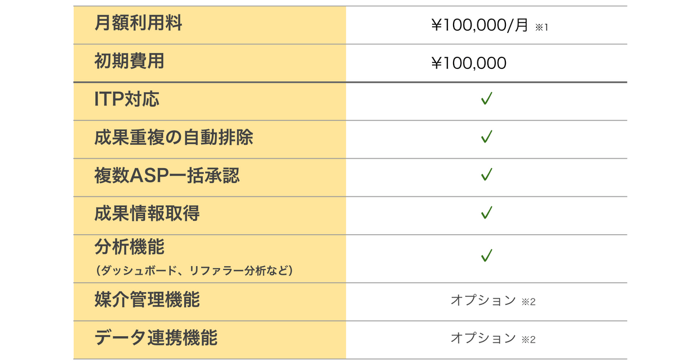
Task: Click the 分析機能 row checkmark
Action: coord(487,255)
